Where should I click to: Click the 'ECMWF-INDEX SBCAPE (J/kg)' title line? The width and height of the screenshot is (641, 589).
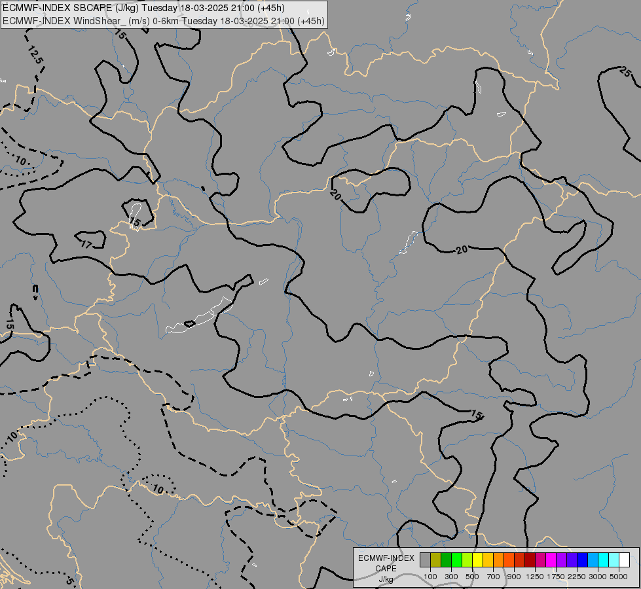tap(143, 8)
